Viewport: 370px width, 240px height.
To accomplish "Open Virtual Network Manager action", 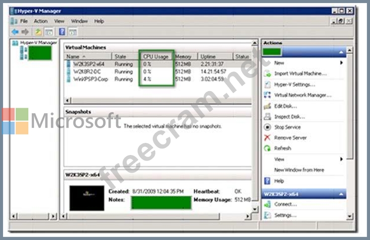I will click(303, 95).
